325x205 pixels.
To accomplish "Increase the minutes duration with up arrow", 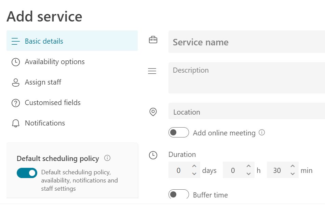I will 293,166.
